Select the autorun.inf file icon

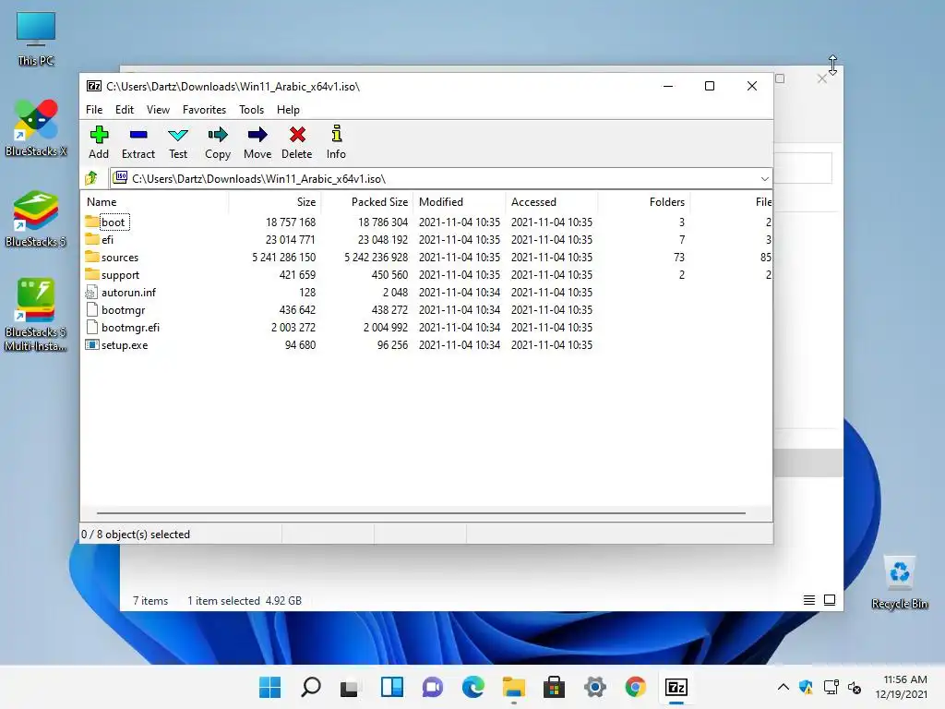point(91,293)
